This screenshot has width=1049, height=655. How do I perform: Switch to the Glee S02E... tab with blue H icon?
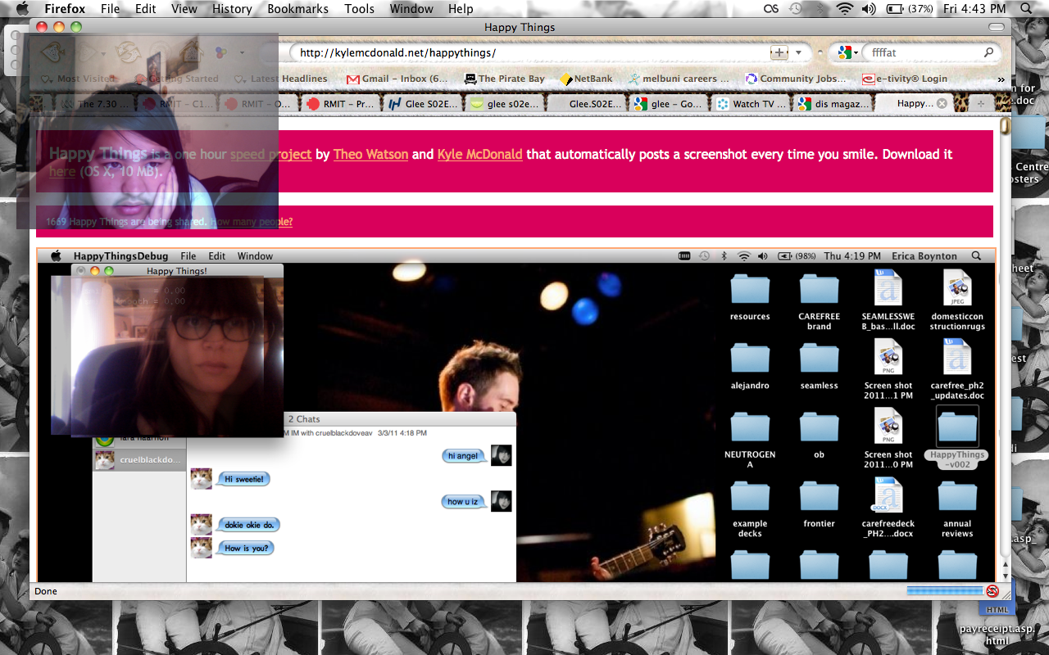[422, 104]
